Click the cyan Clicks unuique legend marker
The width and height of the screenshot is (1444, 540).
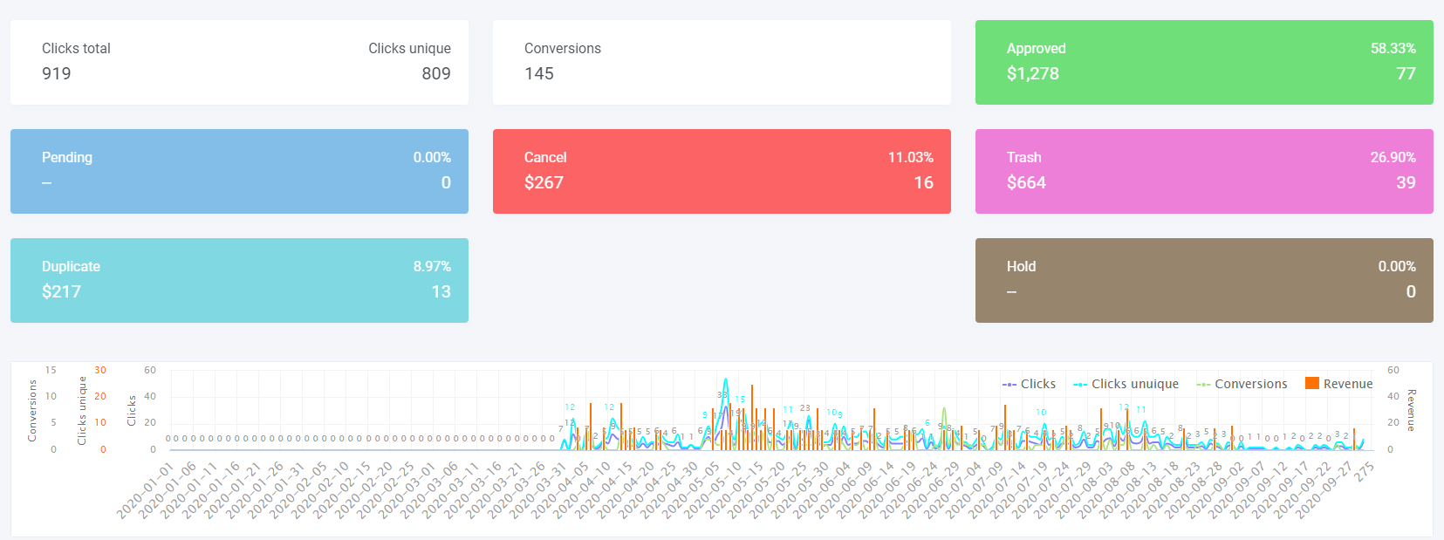(x=1080, y=384)
